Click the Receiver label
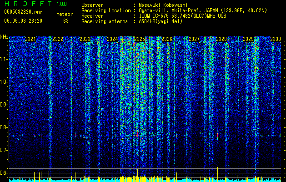 (x=92, y=16)
